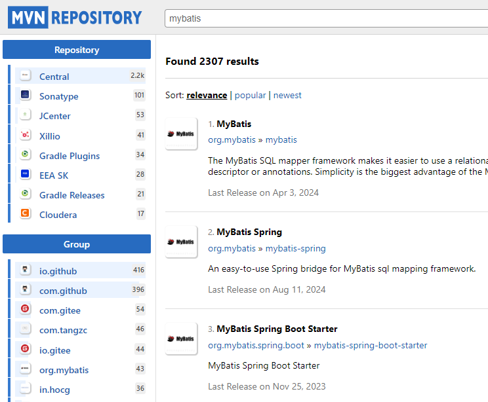Open the MyBatis result title
Screen dimensions: 488x402
click(x=234, y=124)
